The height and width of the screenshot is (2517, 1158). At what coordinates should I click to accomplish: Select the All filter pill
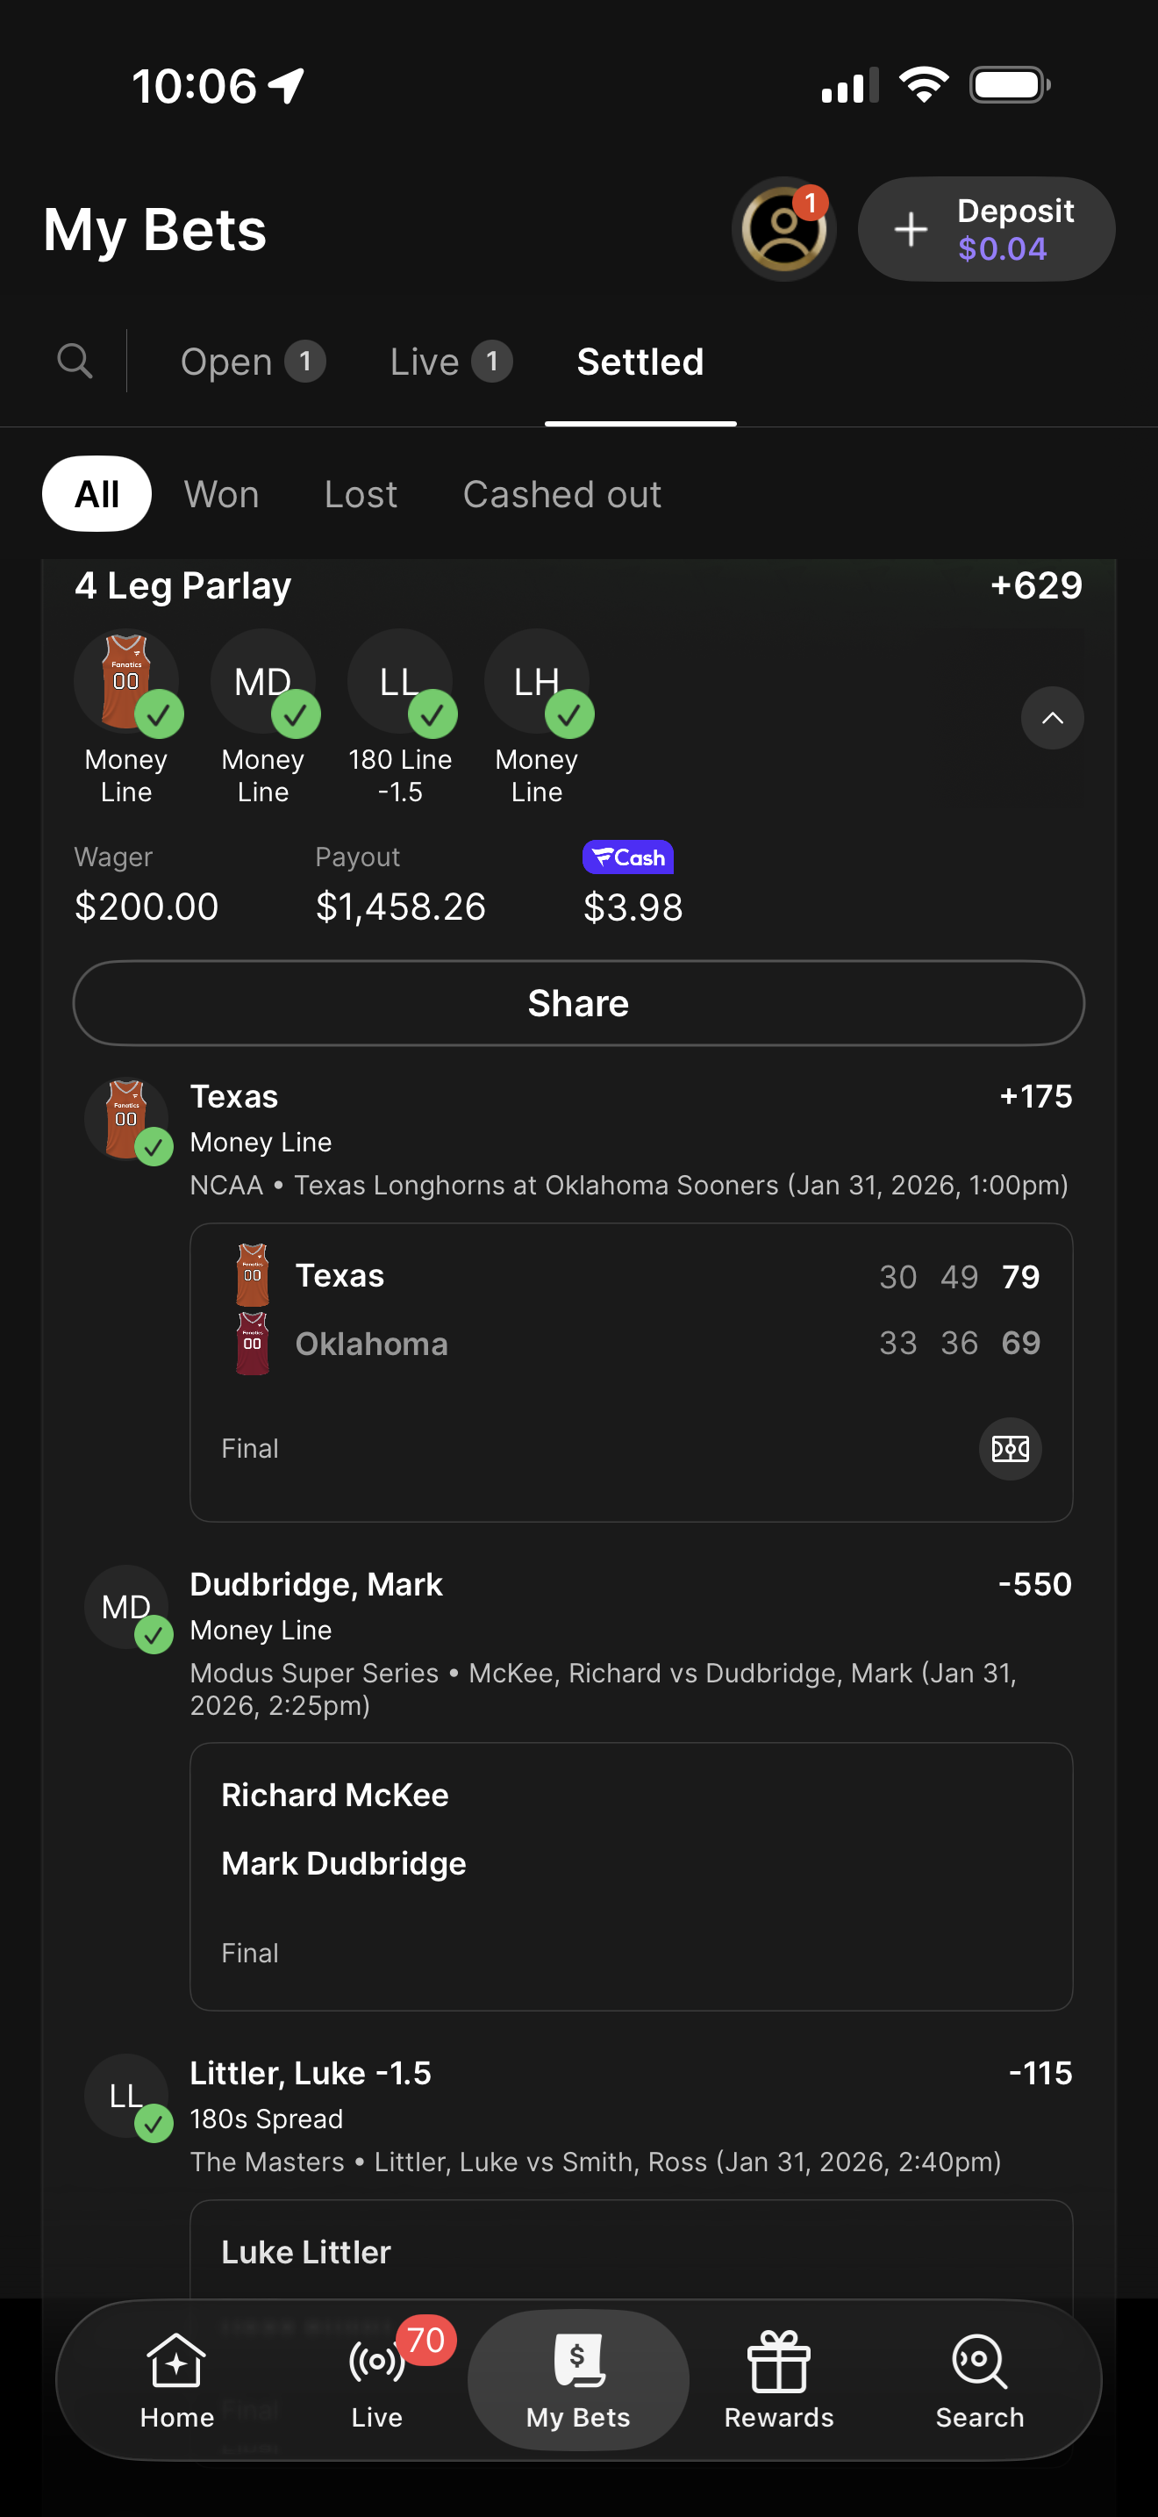[x=96, y=494]
